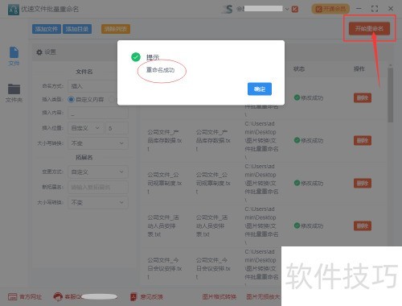The width and height of the screenshot is (402, 306).
Task: Click the 修改成功 text in the 公司文件_活动人员安排表.txt row
Action: tap(312, 226)
